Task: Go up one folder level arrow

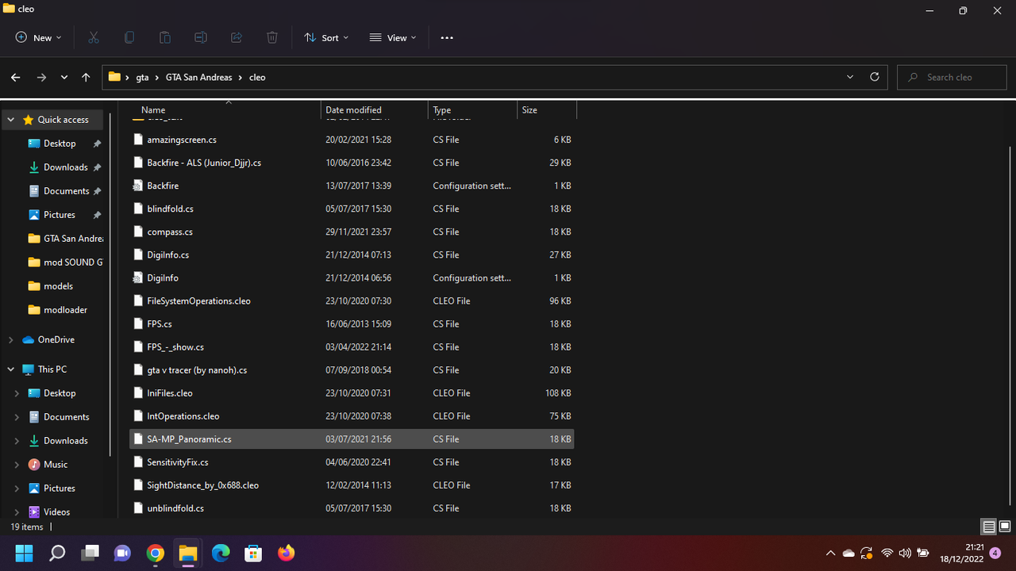Action: [86, 77]
